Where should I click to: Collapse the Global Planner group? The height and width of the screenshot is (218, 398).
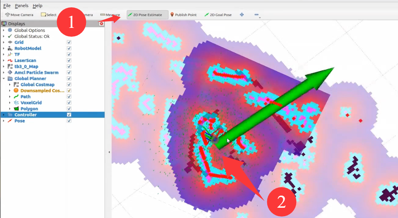[4, 79]
